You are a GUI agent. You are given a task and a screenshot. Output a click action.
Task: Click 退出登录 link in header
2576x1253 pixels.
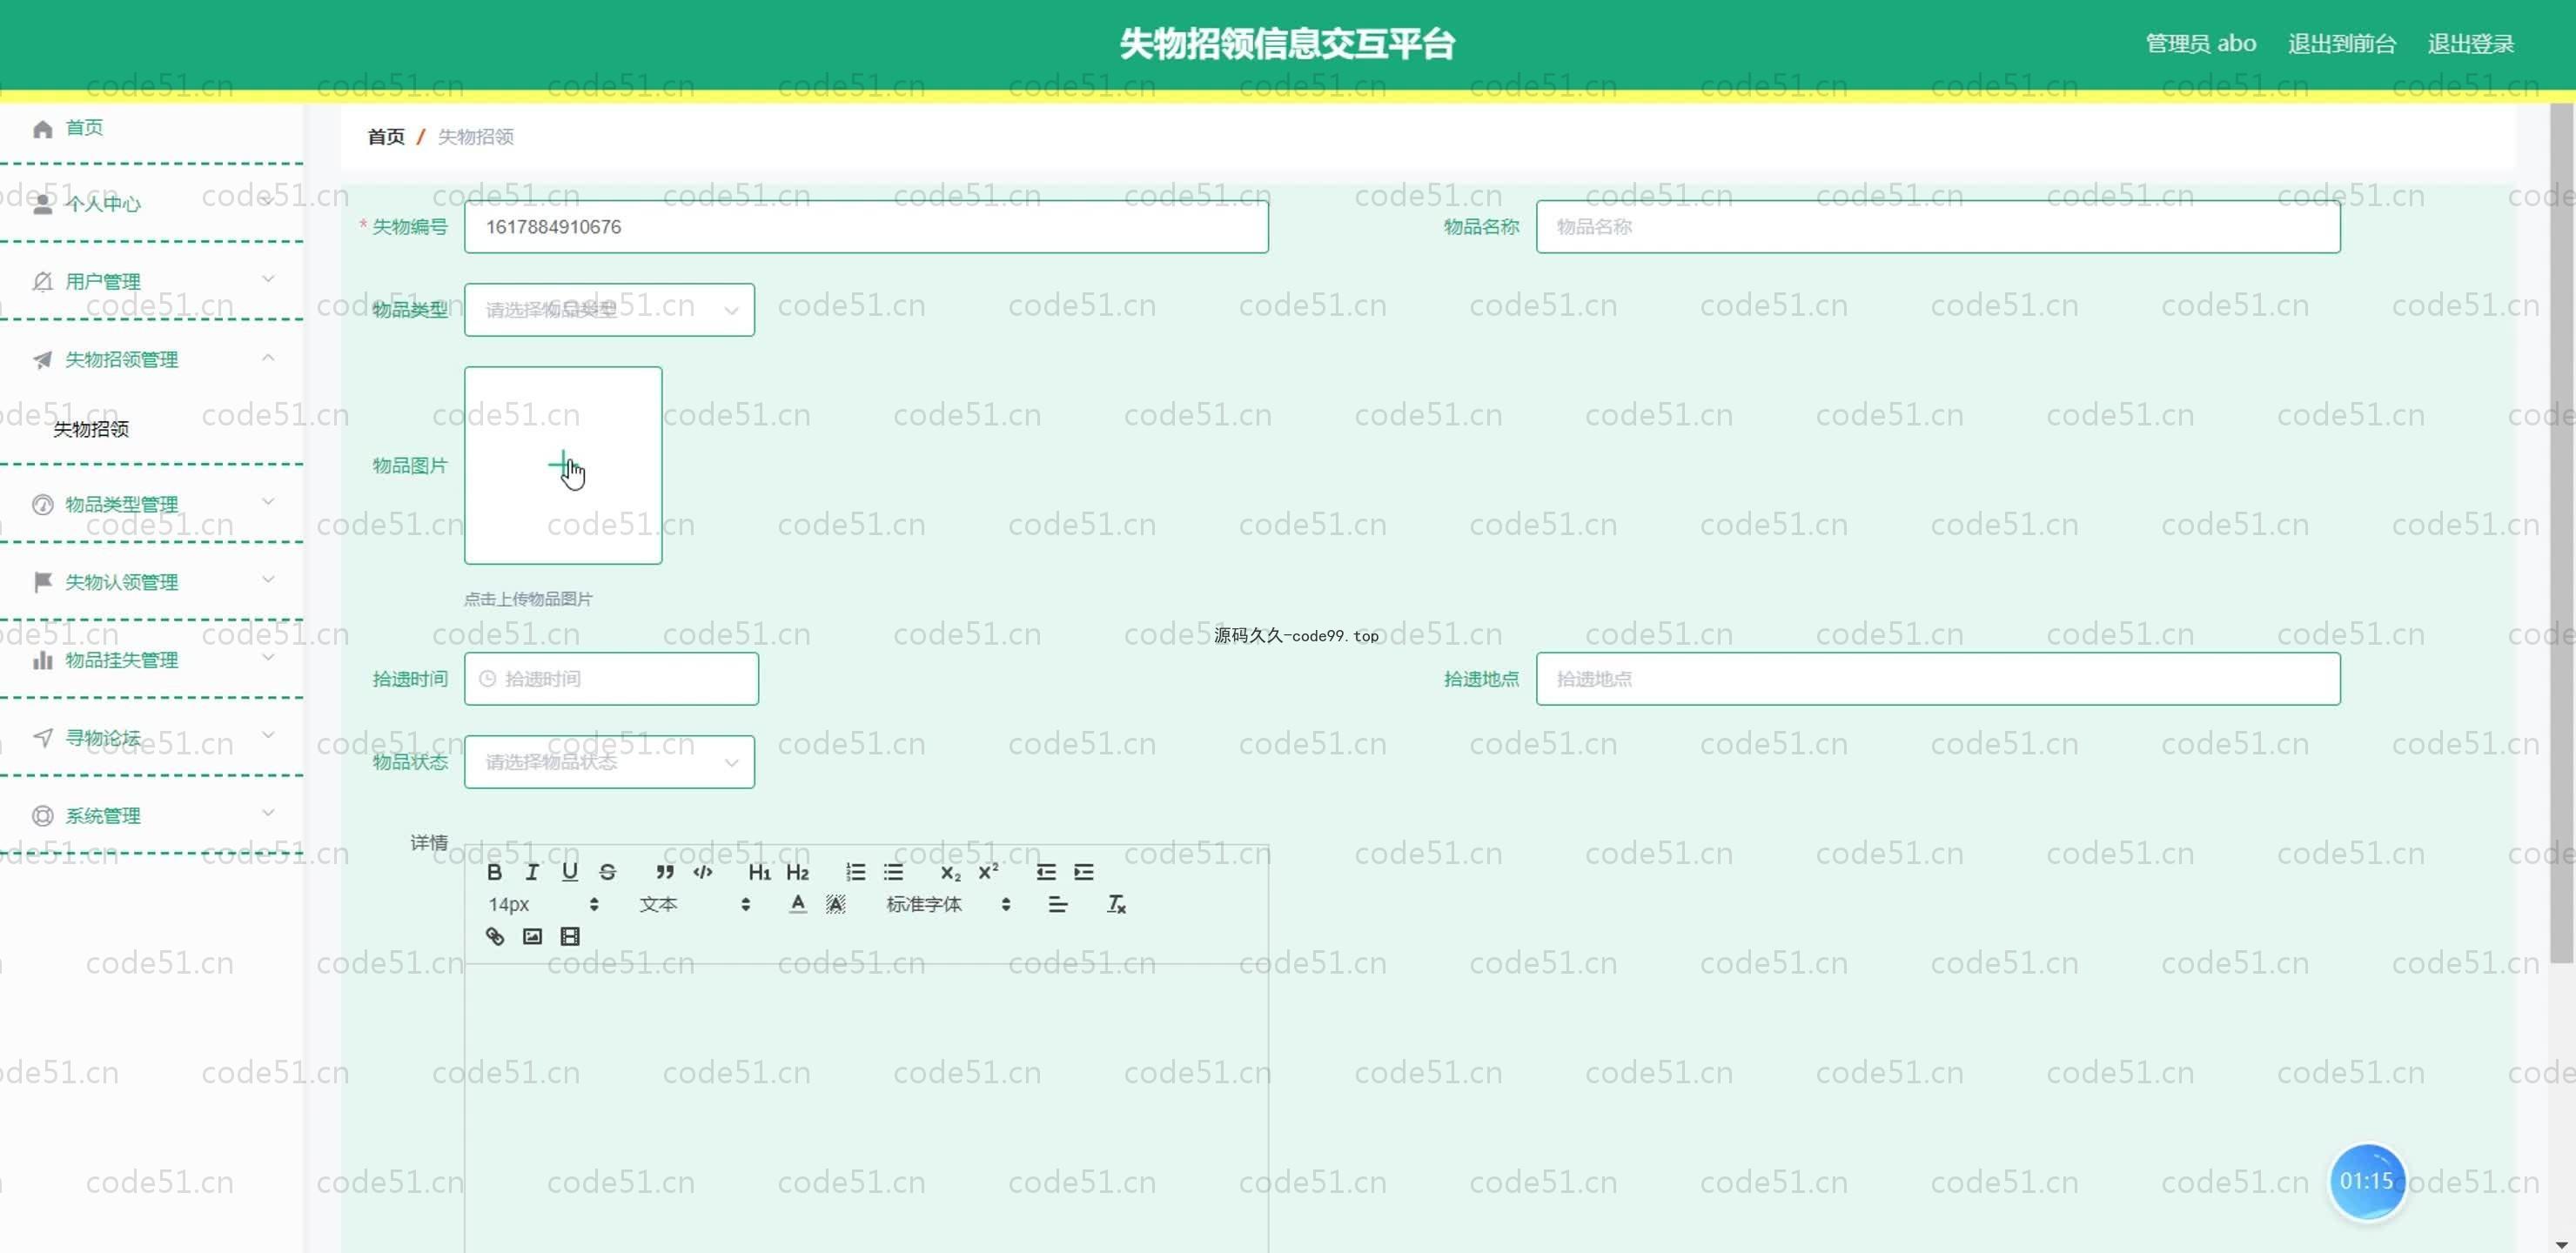click(x=2470, y=44)
